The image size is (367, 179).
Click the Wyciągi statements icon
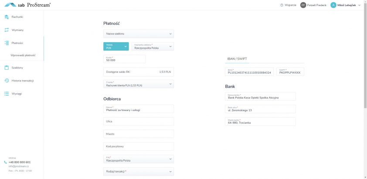pyautogui.click(x=7, y=94)
